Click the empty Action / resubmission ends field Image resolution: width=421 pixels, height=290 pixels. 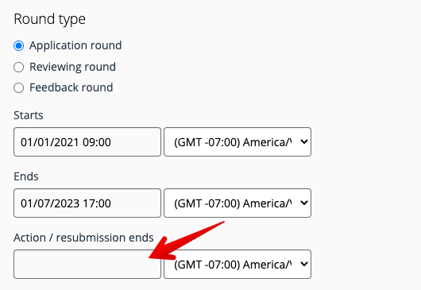tap(87, 265)
